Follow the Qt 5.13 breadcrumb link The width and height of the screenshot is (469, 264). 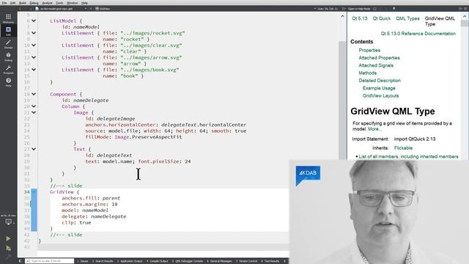click(x=360, y=18)
